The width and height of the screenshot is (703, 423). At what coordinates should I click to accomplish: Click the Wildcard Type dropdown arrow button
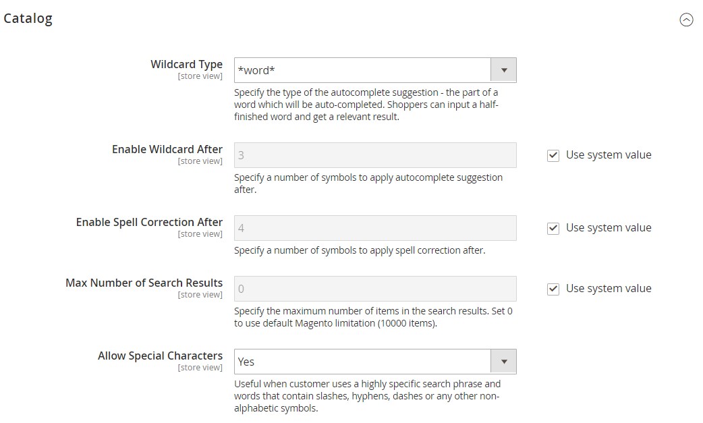[503, 70]
